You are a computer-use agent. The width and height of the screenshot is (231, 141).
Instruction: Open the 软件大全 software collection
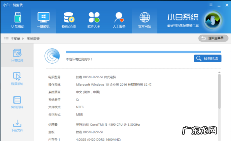(x=94, y=20)
